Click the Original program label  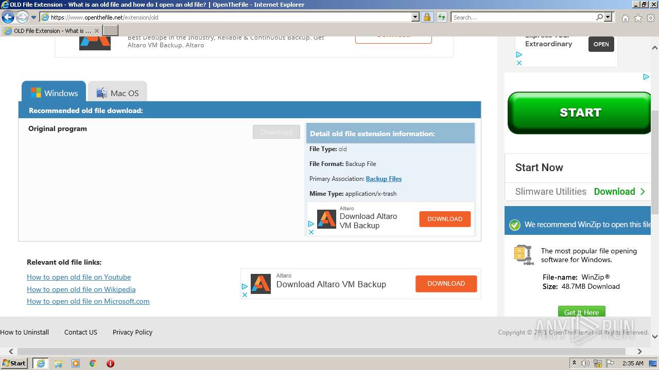coord(58,128)
